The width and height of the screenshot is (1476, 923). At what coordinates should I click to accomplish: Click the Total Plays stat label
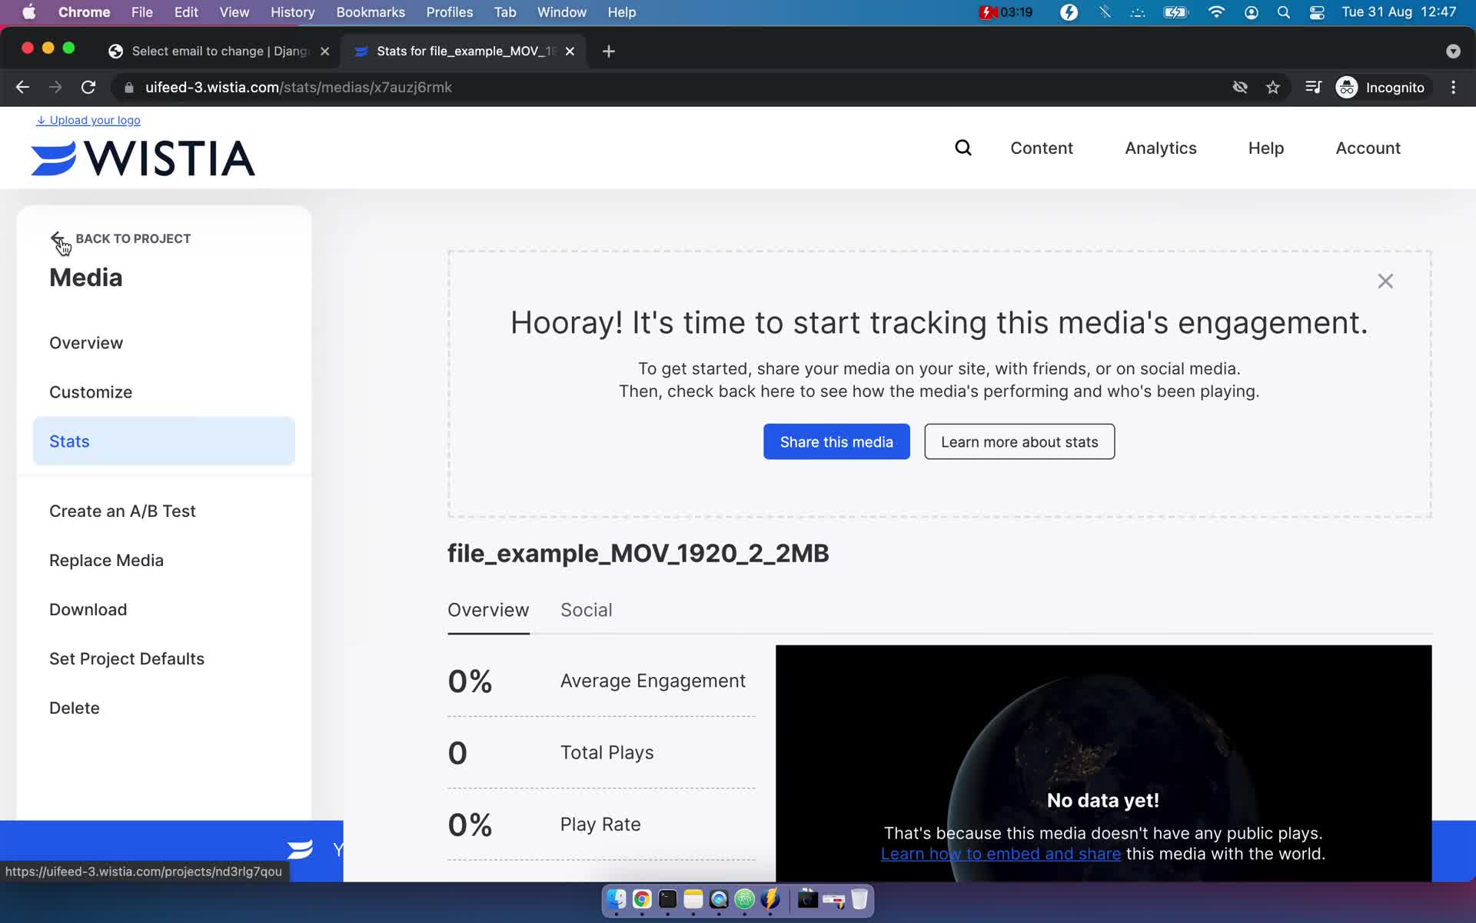pyautogui.click(x=607, y=752)
